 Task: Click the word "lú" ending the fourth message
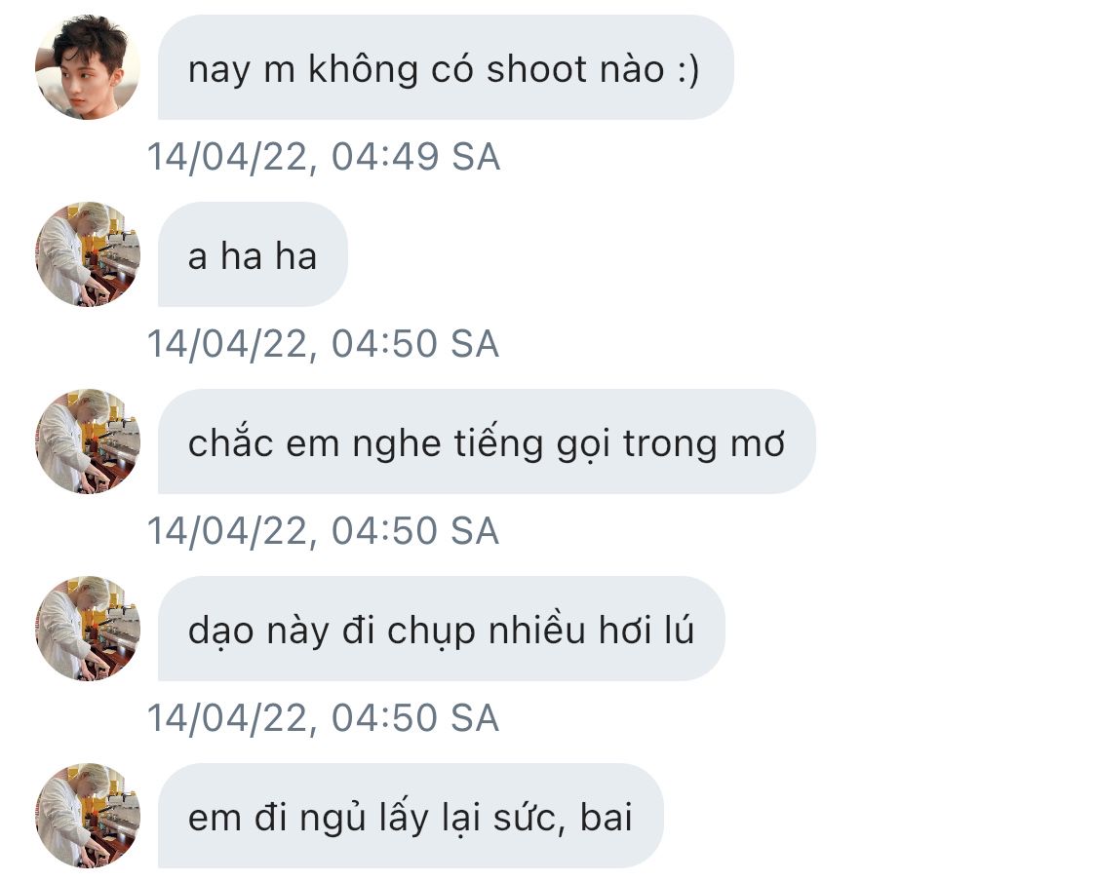click(680, 630)
